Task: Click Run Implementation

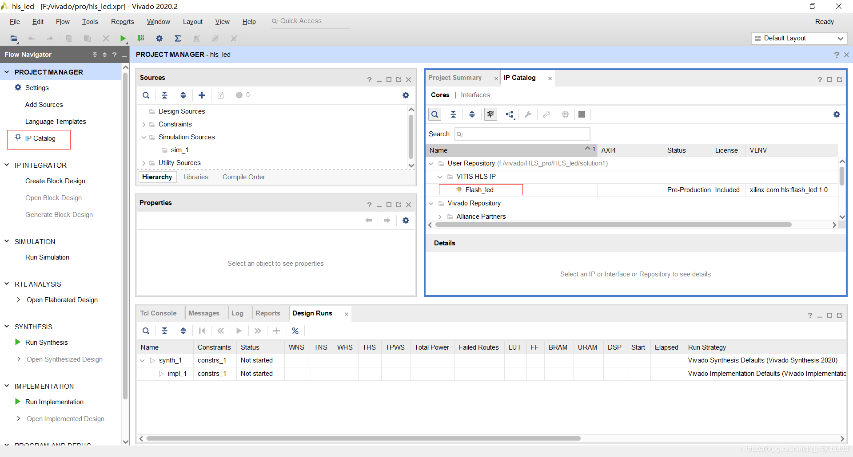Action: tap(54, 402)
